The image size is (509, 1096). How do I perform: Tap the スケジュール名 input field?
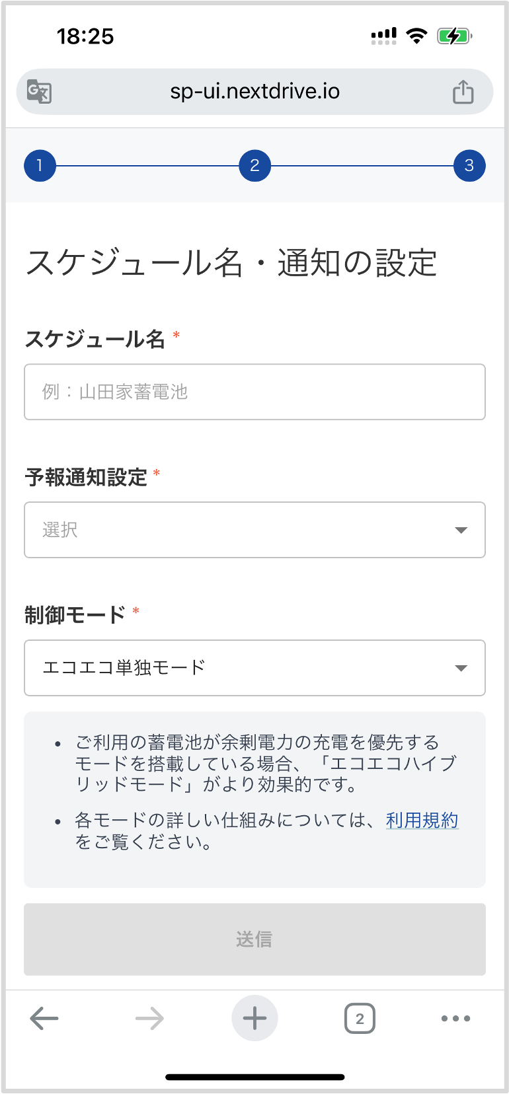(255, 392)
